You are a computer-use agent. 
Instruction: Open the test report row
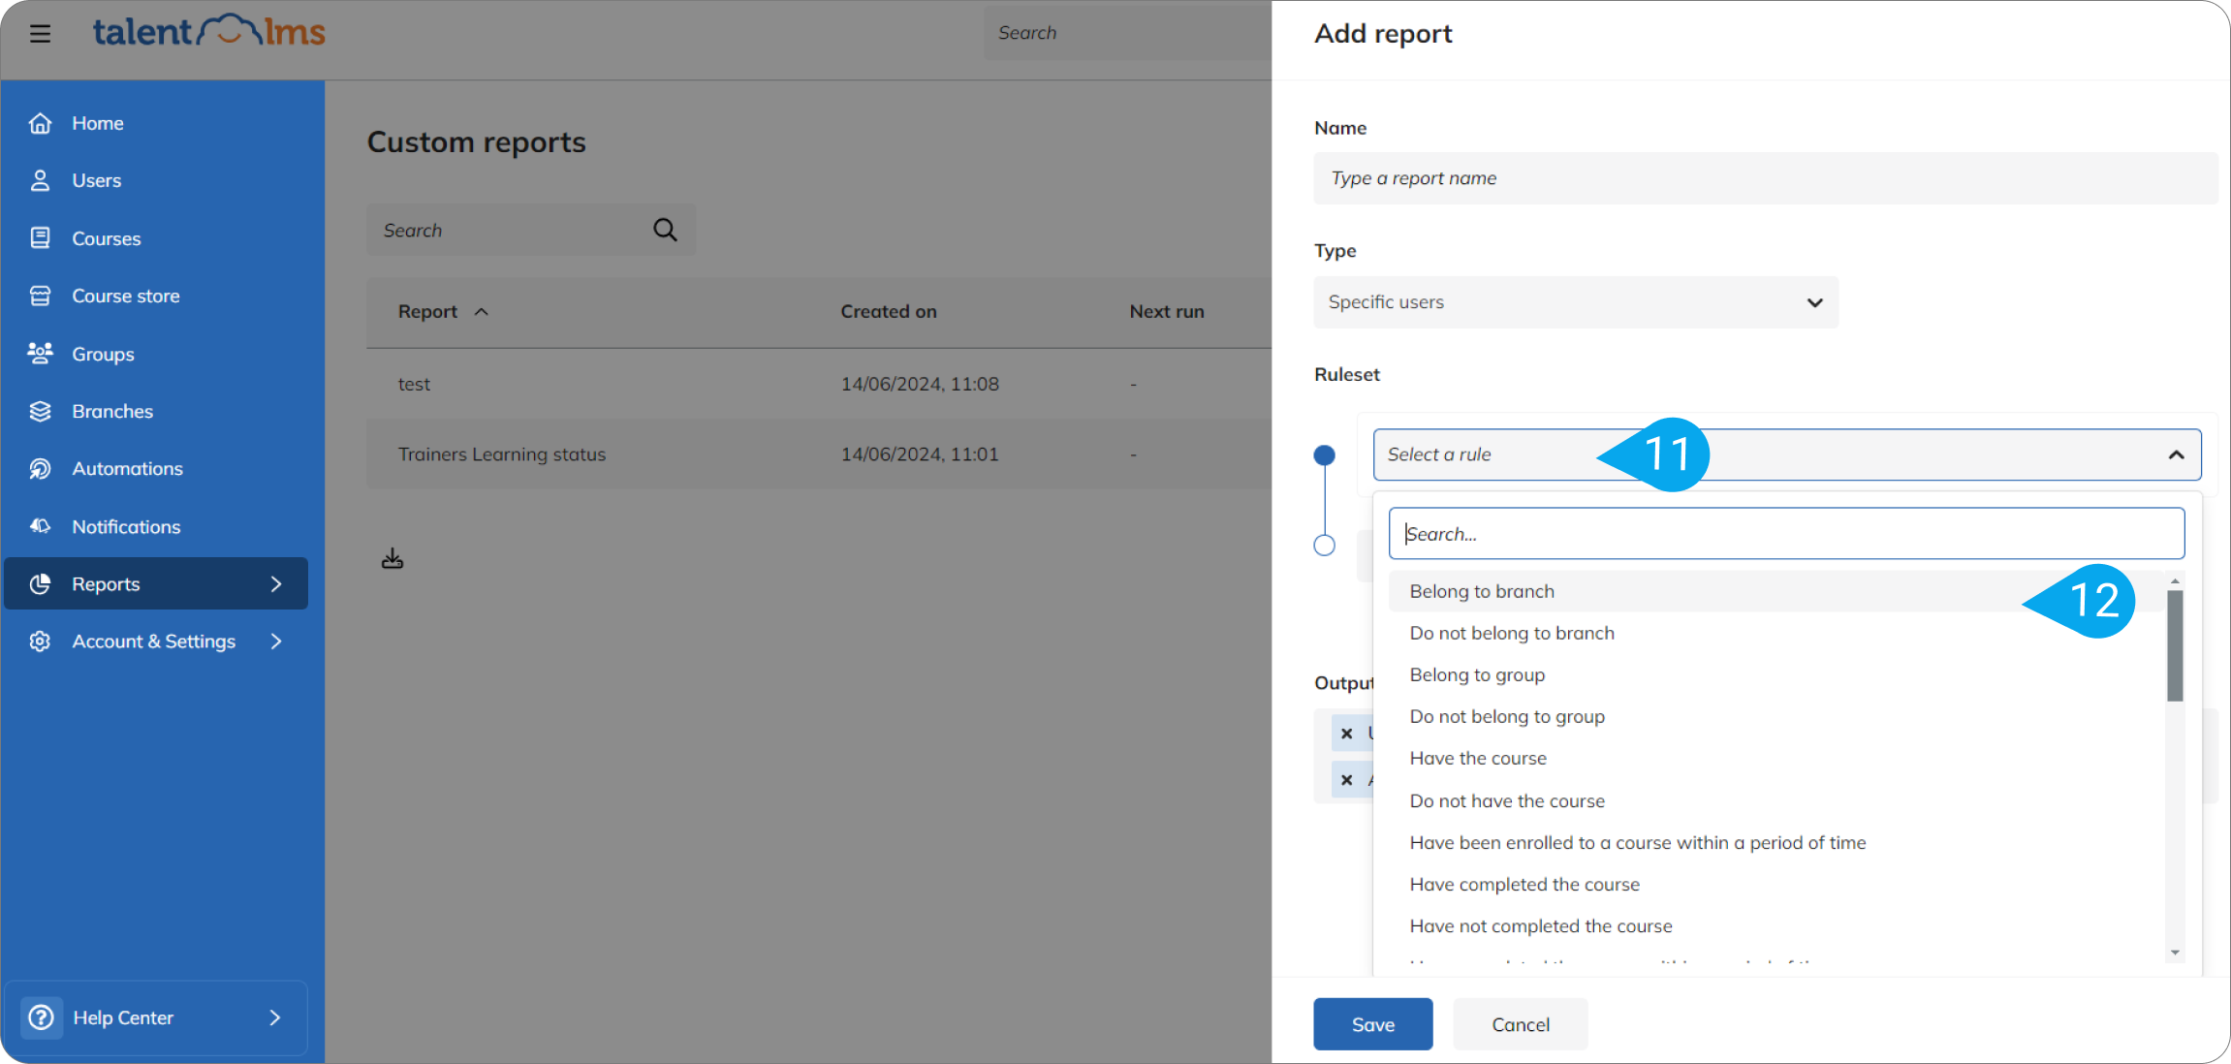[819, 384]
